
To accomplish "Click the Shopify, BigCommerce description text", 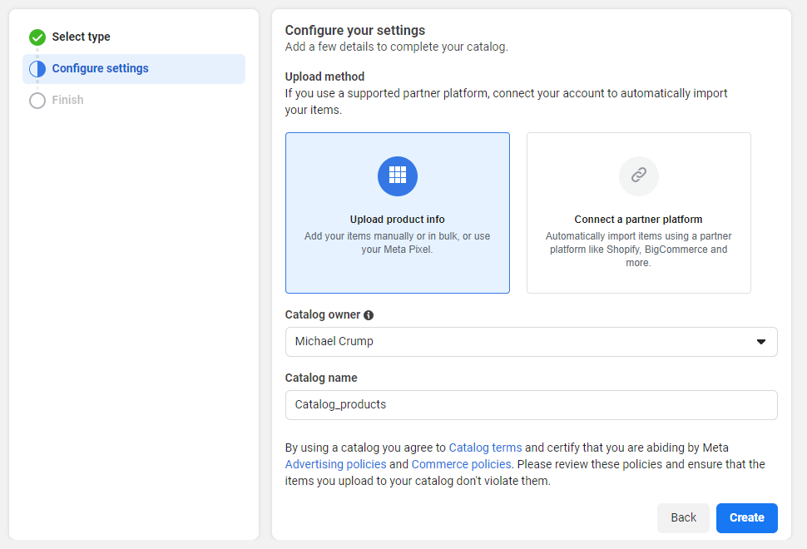I will pos(638,250).
